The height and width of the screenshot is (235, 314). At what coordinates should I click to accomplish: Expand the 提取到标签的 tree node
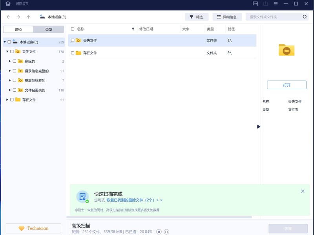click(x=10, y=80)
